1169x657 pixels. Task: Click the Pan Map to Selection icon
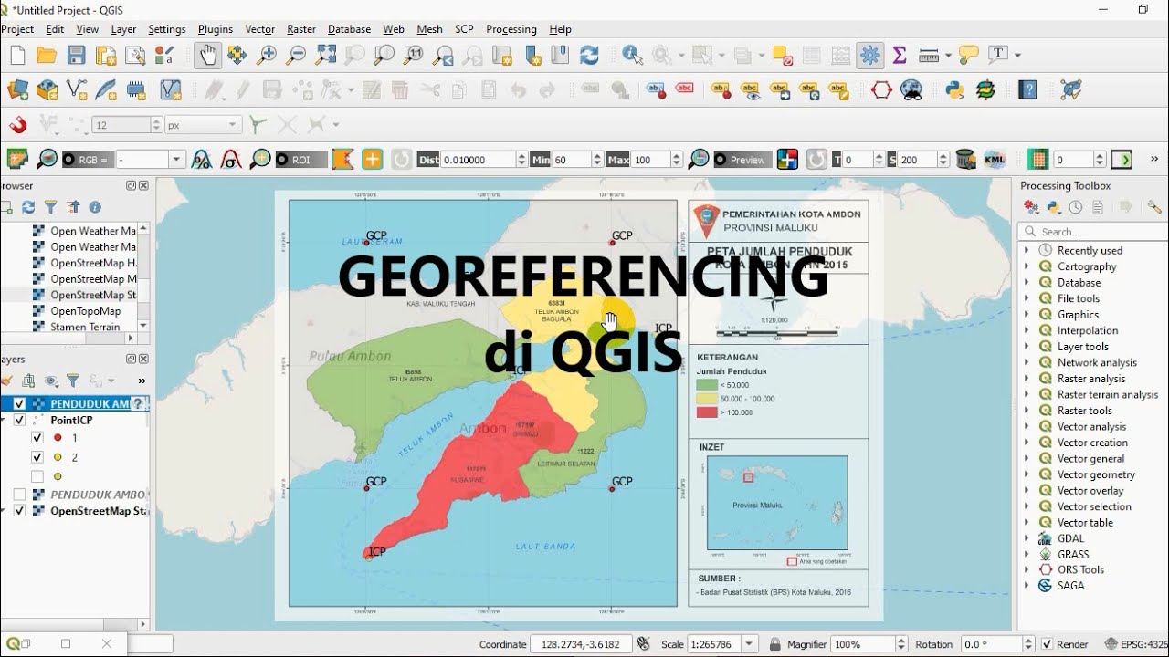tap(237, 56)
